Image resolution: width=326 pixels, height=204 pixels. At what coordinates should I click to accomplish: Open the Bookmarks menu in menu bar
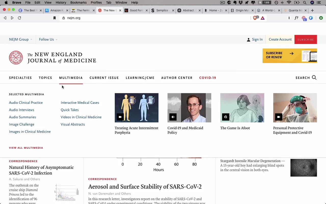pyautogui.click(x=78, y=3)
